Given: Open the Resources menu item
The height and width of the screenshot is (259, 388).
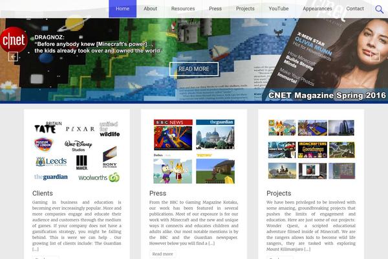Looking at the screenshot, I should pyautogui.click(x=183, y=8).
